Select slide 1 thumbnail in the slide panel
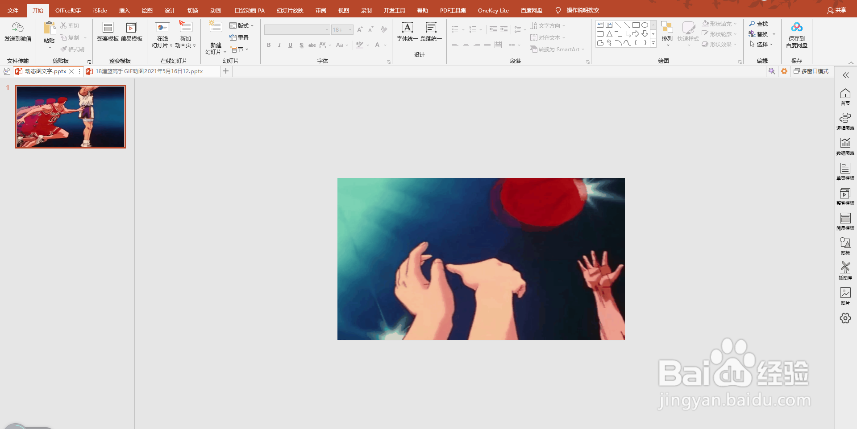Viewport: 857px width, 429px height. coord(71,116)
